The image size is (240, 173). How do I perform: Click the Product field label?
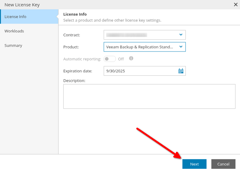[71, 47]
